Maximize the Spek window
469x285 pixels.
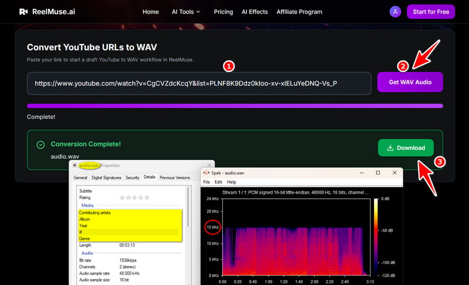pyautogui.click(x=378, y=173)
